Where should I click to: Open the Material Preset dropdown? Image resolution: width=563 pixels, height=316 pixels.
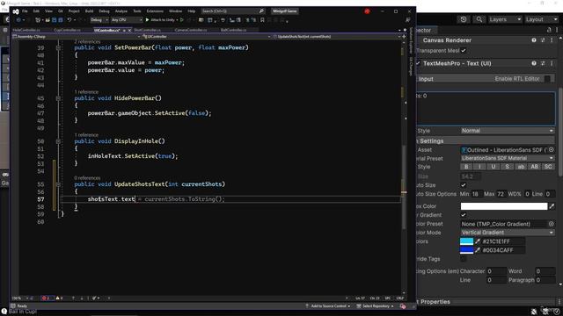click(507, 158)
